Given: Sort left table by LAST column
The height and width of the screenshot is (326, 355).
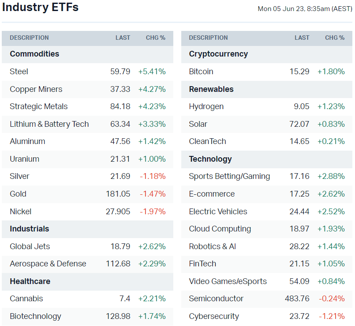Looking at the screenshot, I should tap(123, 38).
